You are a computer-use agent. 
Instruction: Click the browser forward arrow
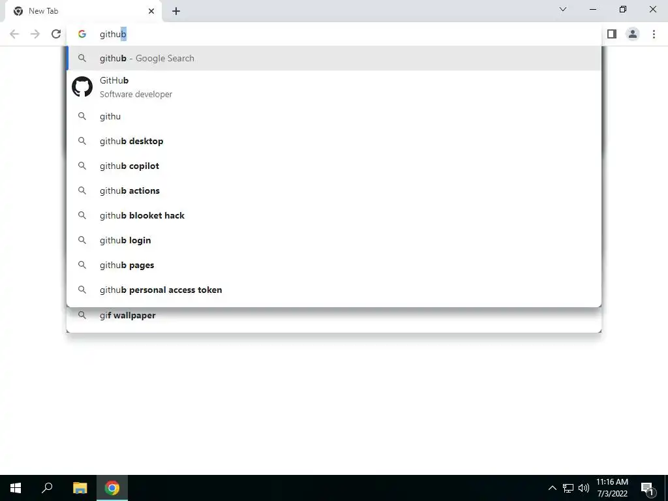coord(35,34)
